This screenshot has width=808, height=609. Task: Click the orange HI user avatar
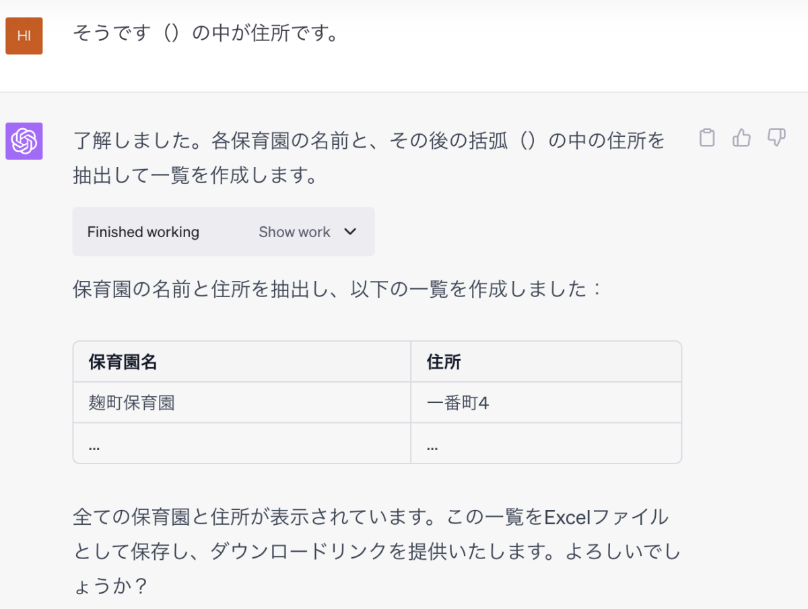[x=24, y=36]
